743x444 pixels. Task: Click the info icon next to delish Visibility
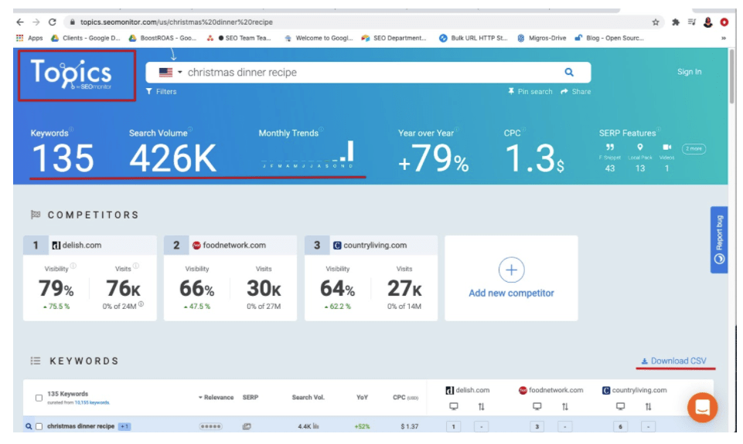[73, 266]
